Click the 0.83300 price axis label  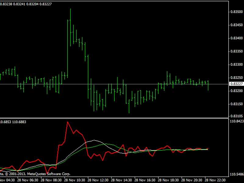point(237,64)
